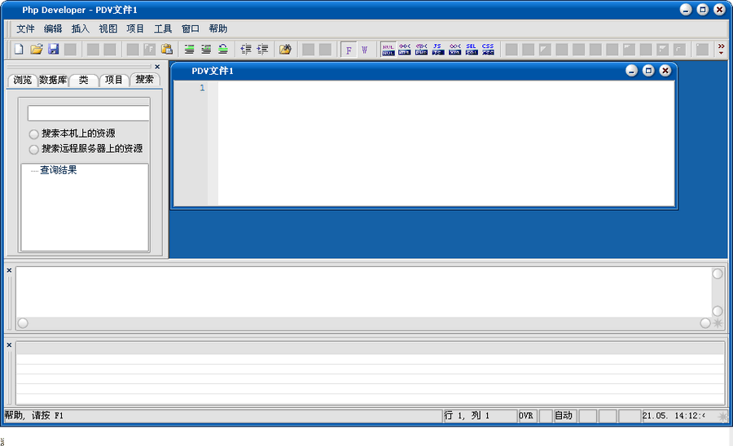
Task: Save the file using the floppy disk icon
Action: point(53,49)
